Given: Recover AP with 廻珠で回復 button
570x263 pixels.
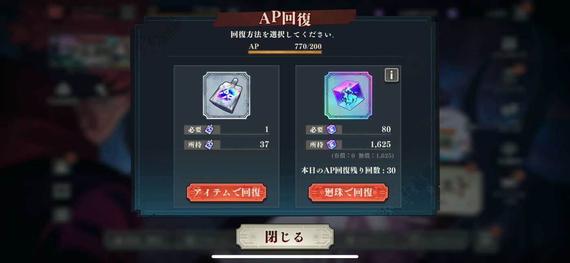Looking at the screenshot, I should (348, 192).
